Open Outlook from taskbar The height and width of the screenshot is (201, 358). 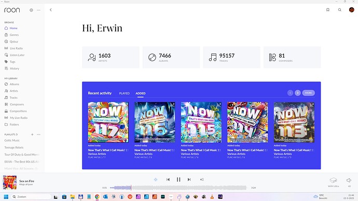(x=105, y=197)
